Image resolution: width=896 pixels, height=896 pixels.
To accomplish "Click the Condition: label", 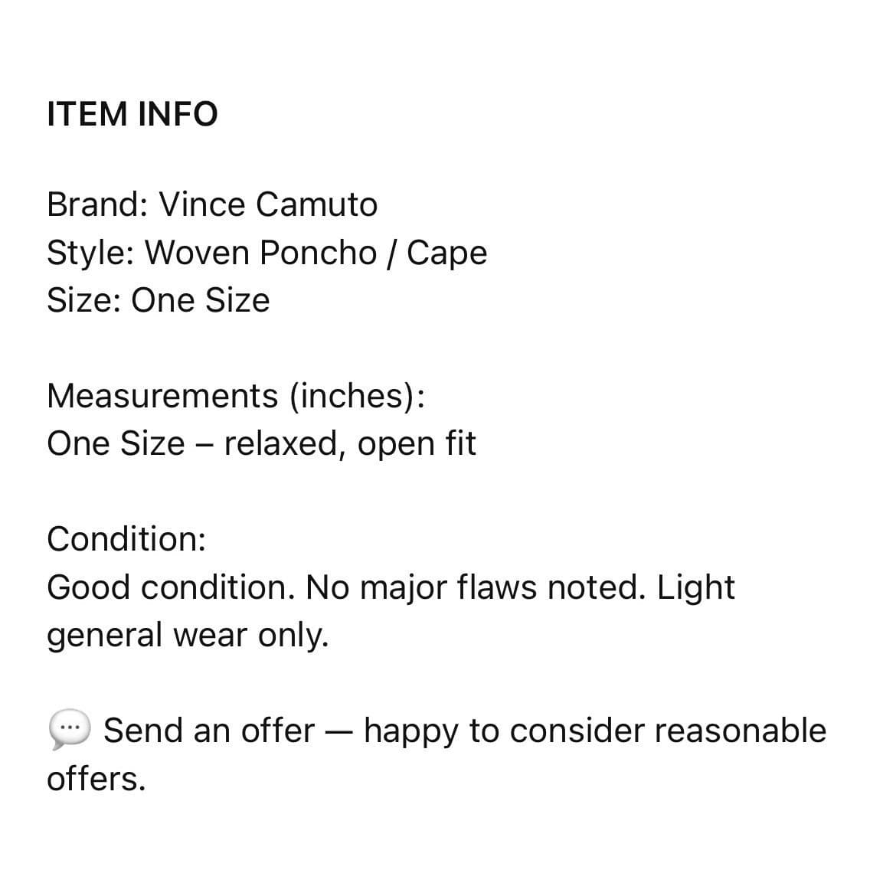I will coord(126,539).
